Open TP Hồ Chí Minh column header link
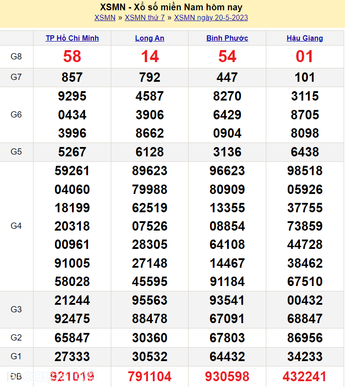 point(72,38)
